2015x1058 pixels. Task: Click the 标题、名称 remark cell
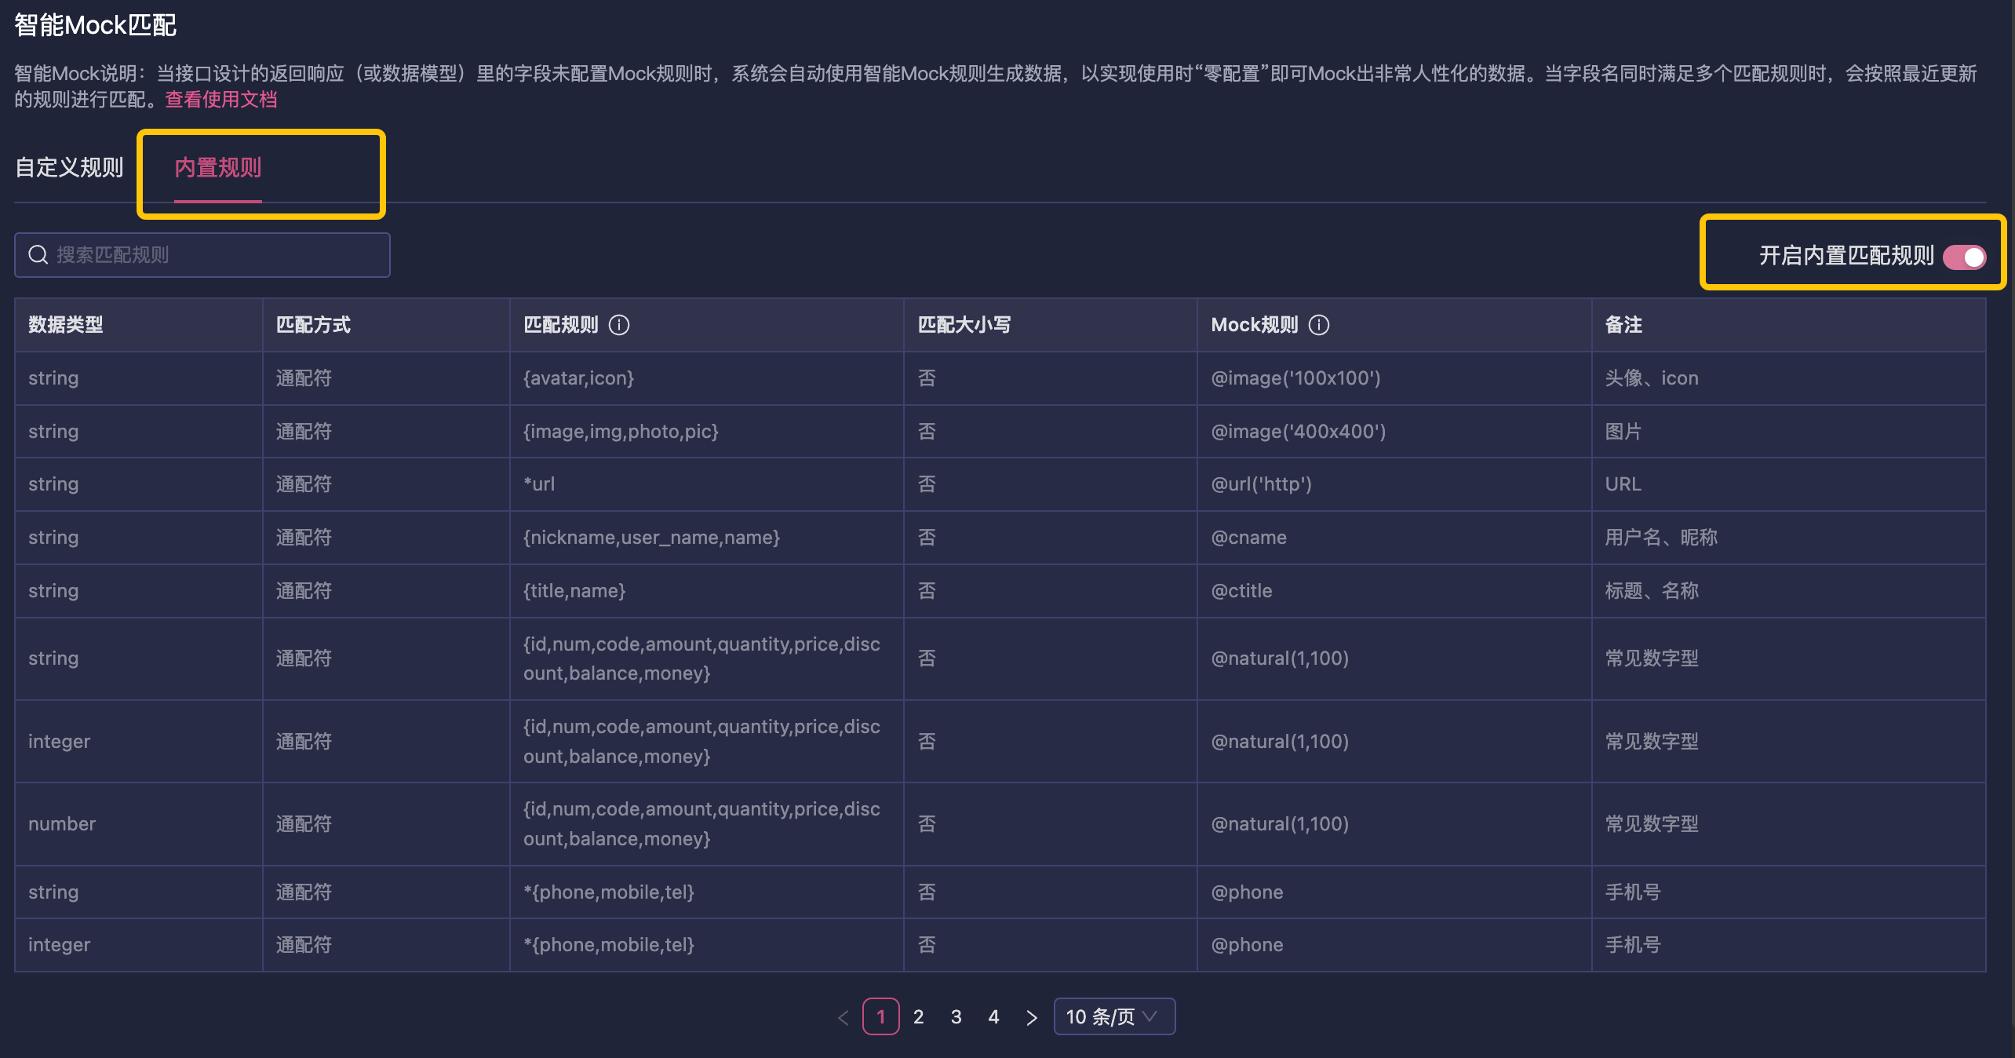tap(1788, 591)
